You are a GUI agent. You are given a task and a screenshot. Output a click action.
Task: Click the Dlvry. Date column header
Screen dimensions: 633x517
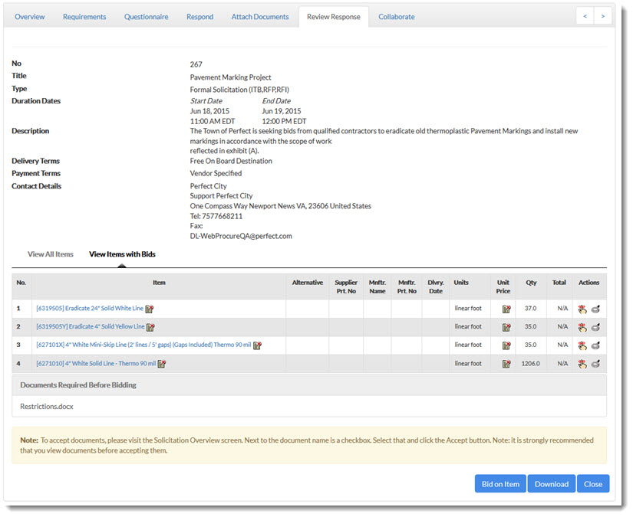coord(436,286)
